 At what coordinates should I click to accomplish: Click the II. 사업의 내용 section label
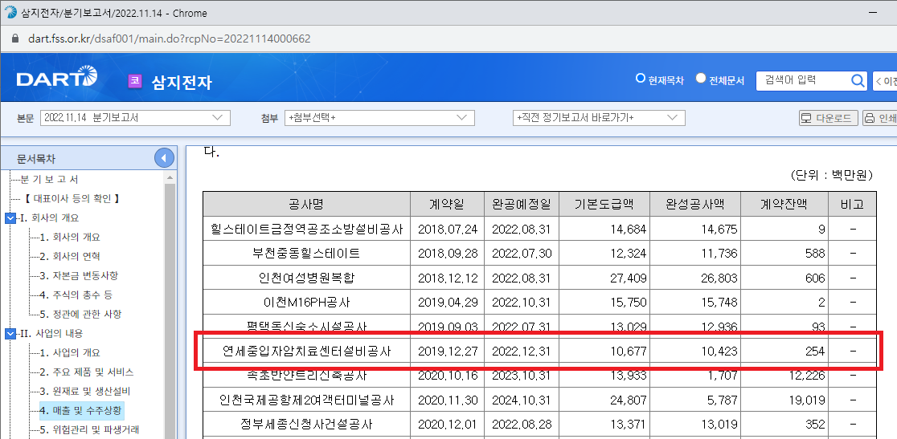pos(52,333)
